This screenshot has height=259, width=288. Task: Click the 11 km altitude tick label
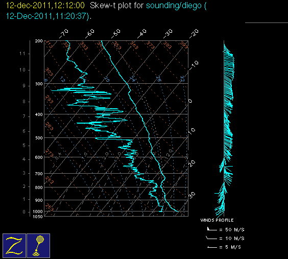click(x=22, y=54)
